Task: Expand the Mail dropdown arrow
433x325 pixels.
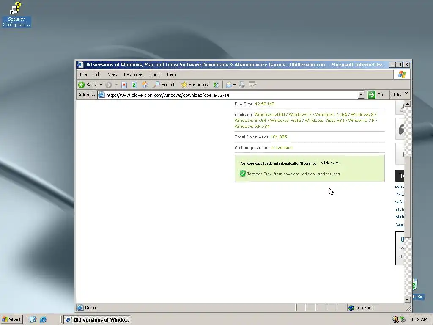Action: (234, 85)
